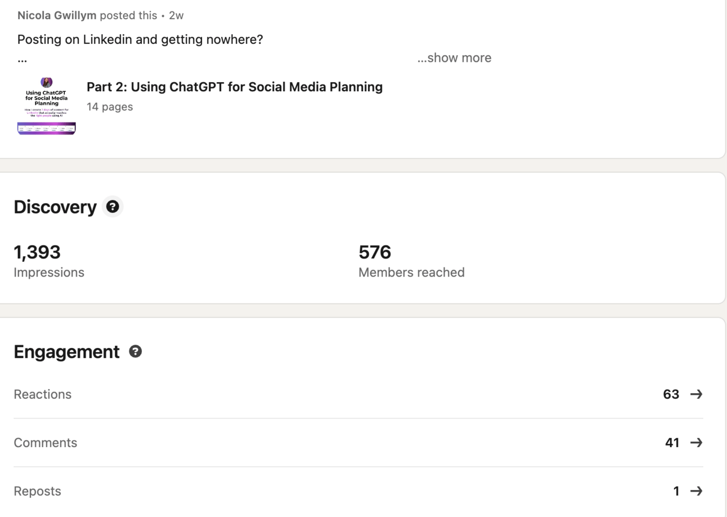Click the arrow beside the Reactions count
Image resolution: width=727 pixels, height=517 pixels.
pyautogui.click(x=696, y=394)
